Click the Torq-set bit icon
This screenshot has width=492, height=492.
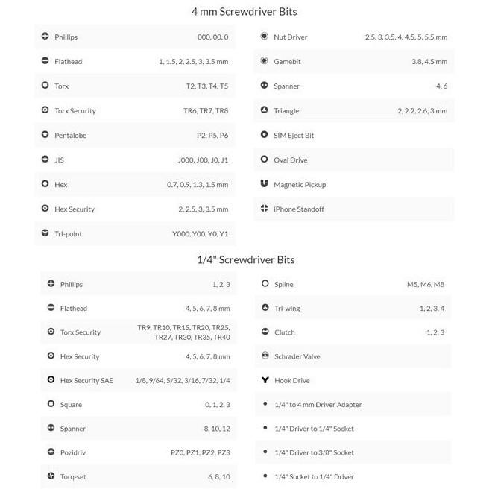(51, 476)
